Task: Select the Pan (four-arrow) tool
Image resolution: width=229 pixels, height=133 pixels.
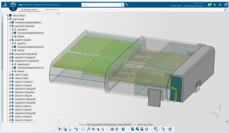Action: pyautogui.click(x=93, y=129)
